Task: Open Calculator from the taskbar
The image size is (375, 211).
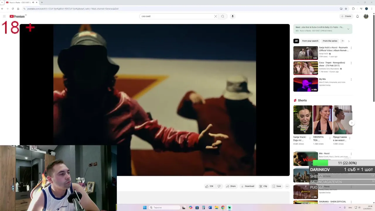Action: (204, 207)
